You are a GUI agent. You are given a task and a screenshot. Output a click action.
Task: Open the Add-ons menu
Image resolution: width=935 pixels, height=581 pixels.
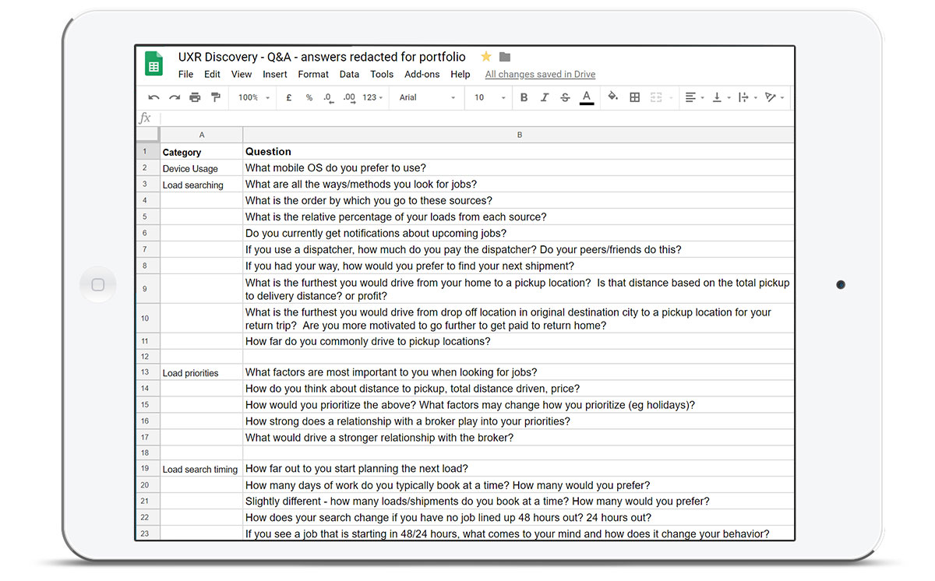[x=422, y=75]
